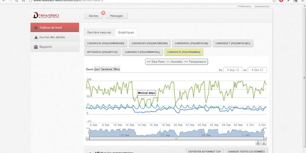Click navigator scrollbar left arrow
This screenshot has width=306, height=153.
tap(88, 139)
